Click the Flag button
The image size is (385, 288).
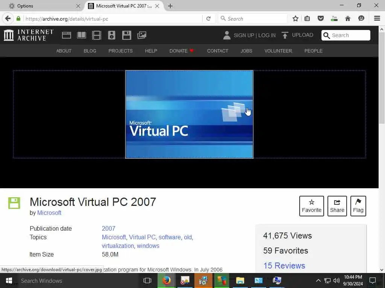click(x=358, y=206)
